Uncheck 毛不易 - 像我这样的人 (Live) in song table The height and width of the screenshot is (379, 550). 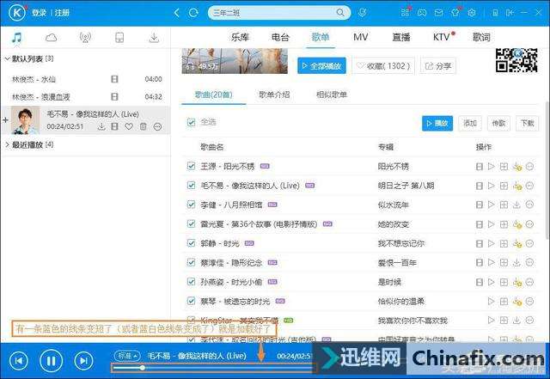tap(191, 185)
